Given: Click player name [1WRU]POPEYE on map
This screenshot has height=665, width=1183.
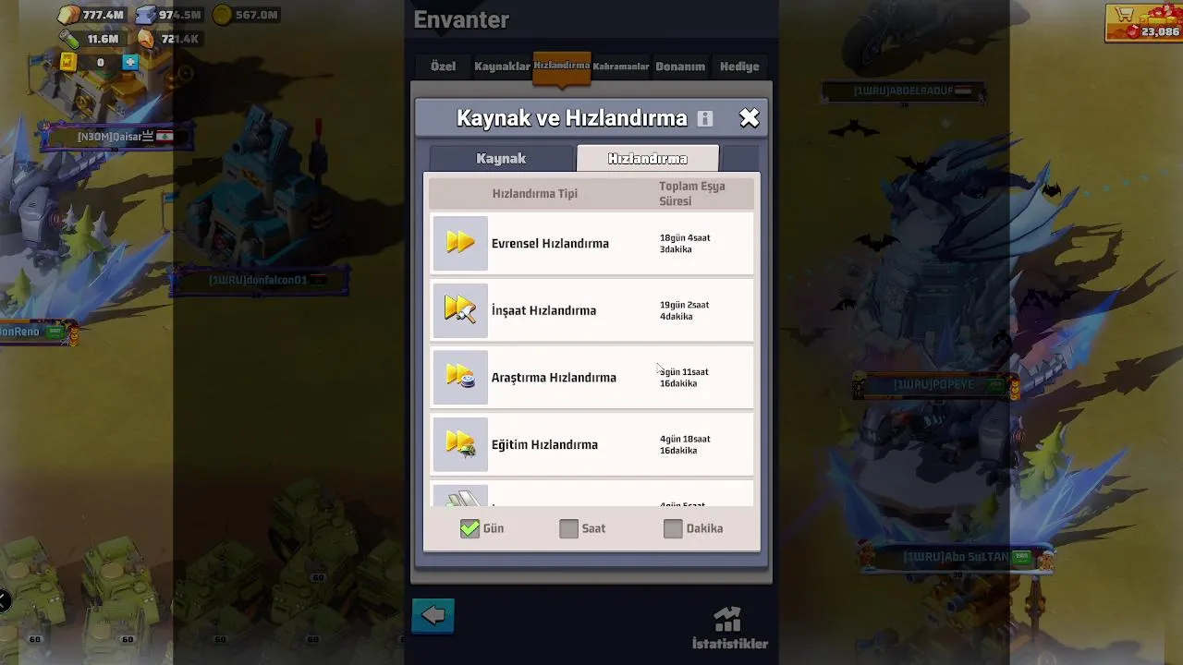Looking at the screenshot, I should point(933,384).
